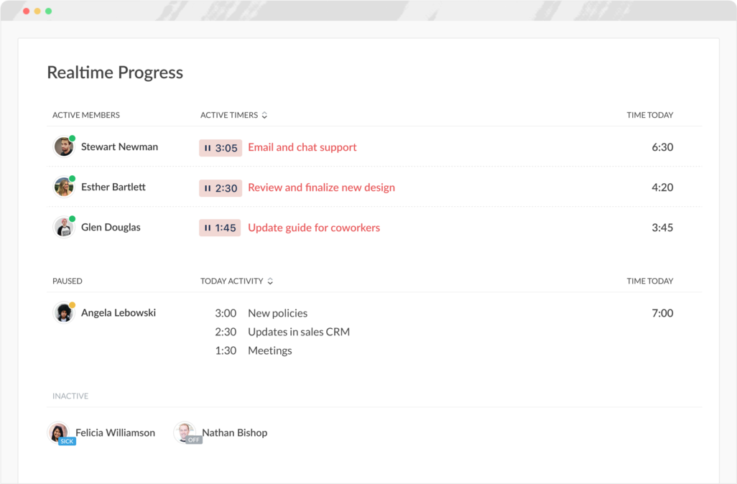Select the Updates in sales CRM activity row
Image resolution: width=737 pixels, height=484 pixels.
coord(299,332)
